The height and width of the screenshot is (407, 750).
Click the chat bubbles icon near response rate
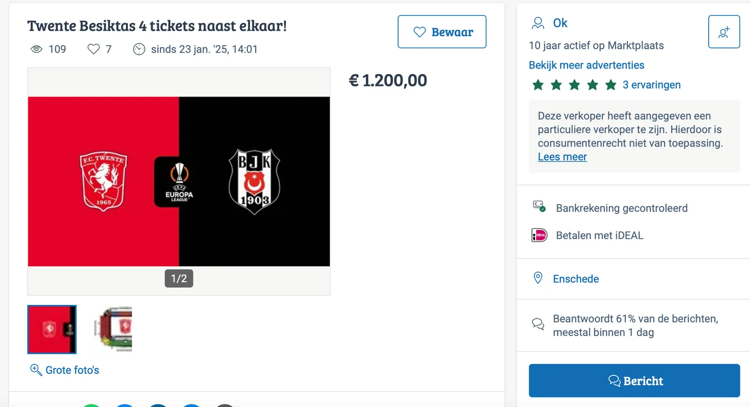538,324
